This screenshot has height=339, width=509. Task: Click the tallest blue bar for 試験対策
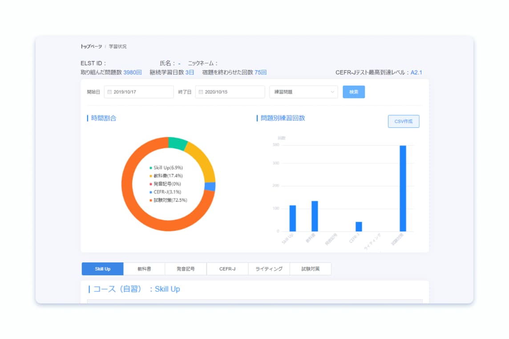[403, 188]
